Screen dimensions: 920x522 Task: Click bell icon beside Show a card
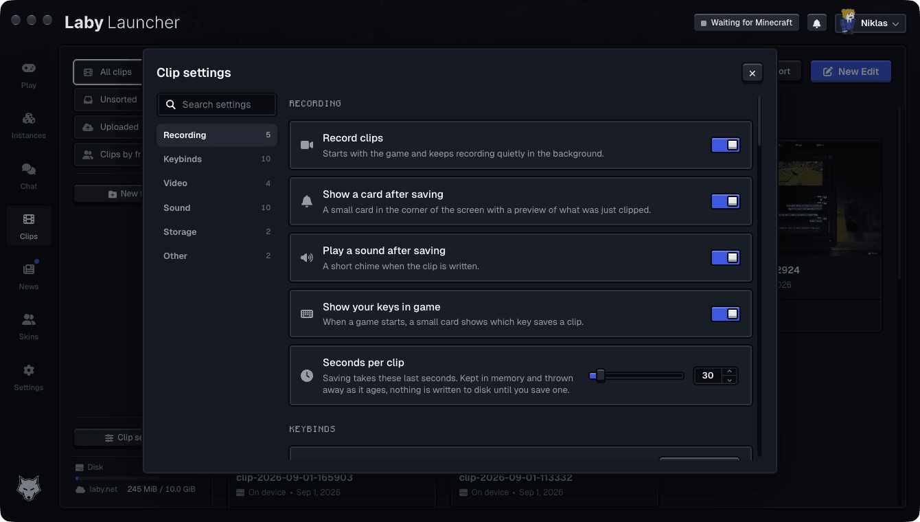tap(307, 201)
